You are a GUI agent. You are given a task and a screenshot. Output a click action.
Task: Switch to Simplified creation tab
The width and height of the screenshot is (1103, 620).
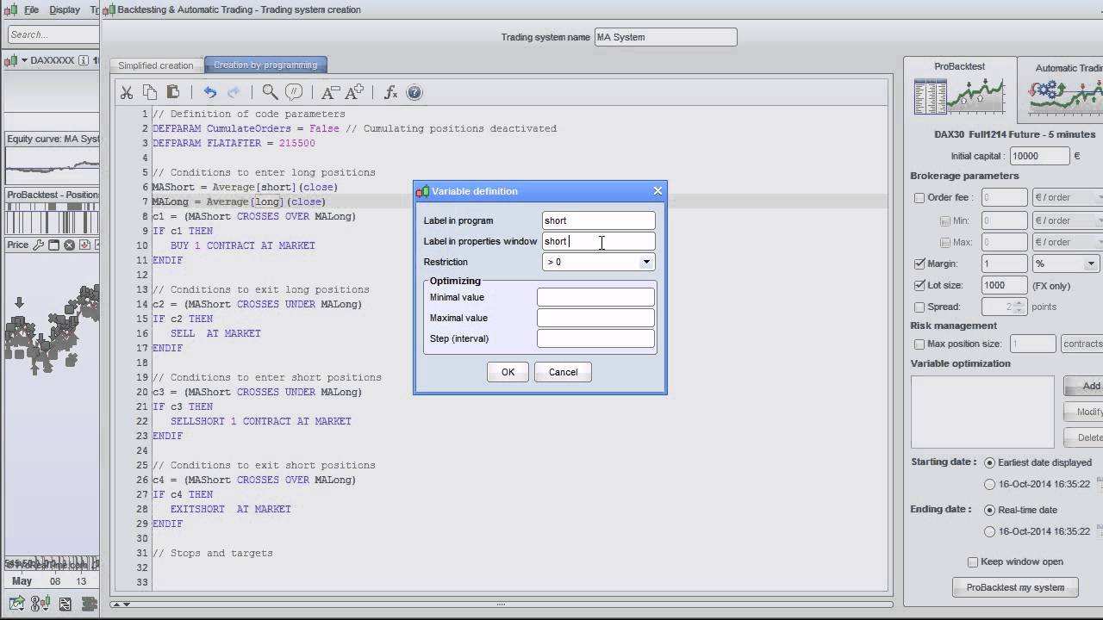(156, 65)
